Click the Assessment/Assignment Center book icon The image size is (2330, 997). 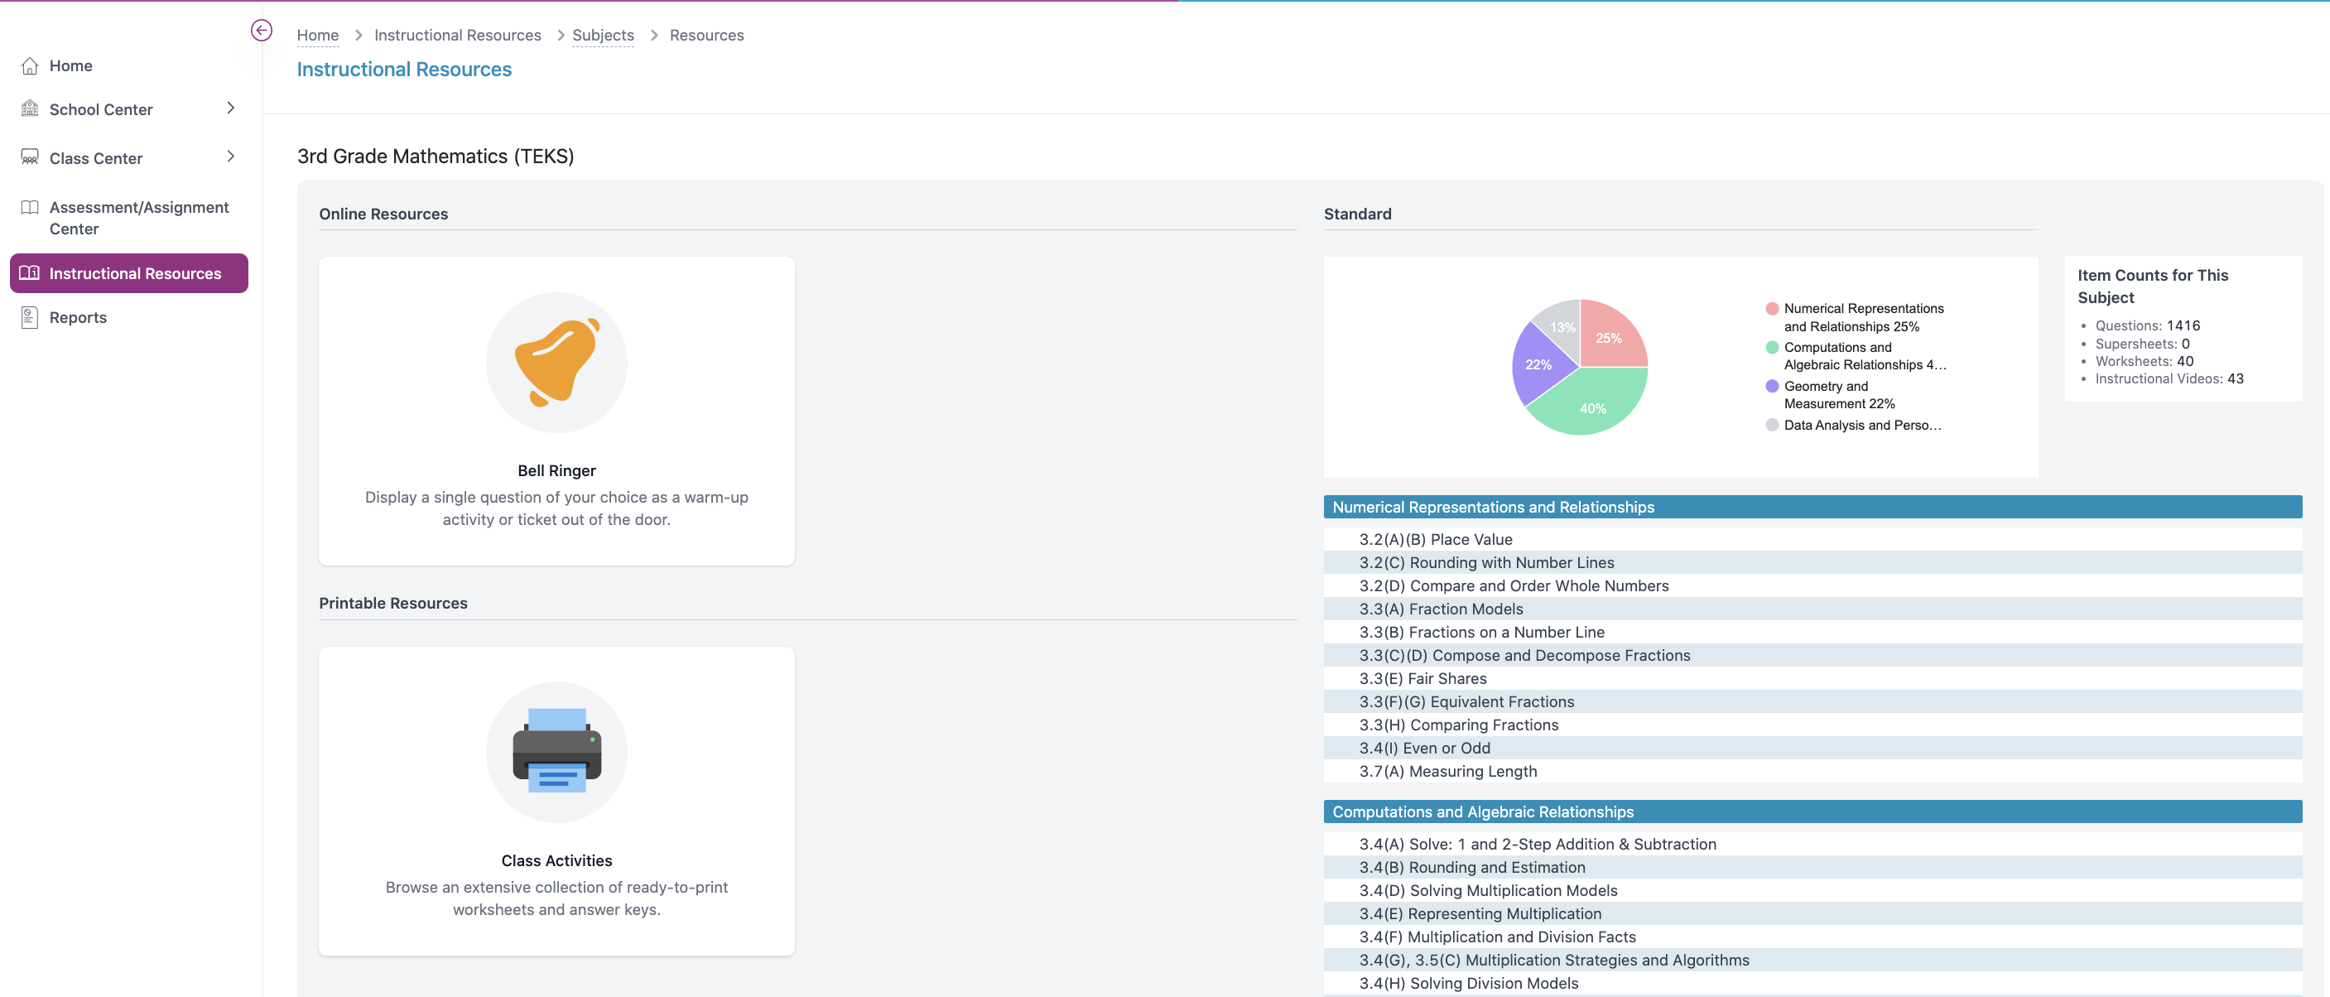click(x=30, y=207)
